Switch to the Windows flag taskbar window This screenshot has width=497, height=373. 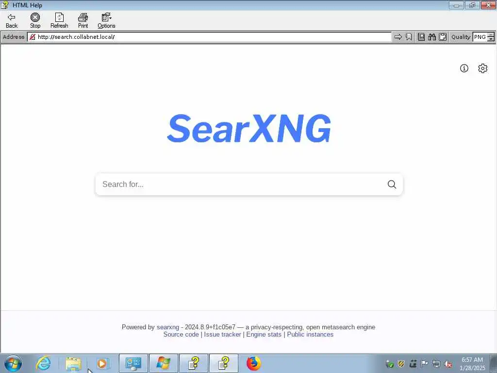[x=163, y=363]
